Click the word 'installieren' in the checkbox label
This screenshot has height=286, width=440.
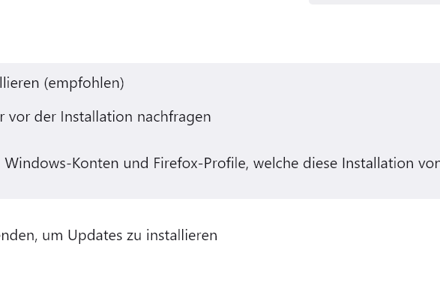click(x=182, y=235)
